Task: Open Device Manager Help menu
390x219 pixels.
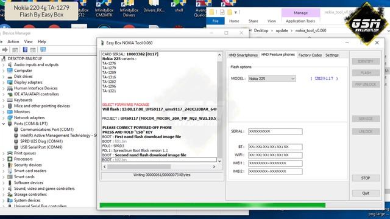Action: (x=42, y=42)
